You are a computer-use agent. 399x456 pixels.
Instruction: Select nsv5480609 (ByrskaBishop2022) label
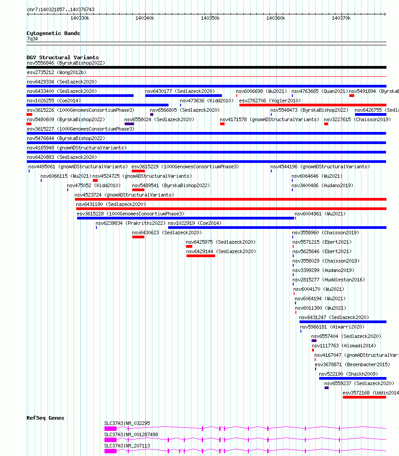(66, 119)
